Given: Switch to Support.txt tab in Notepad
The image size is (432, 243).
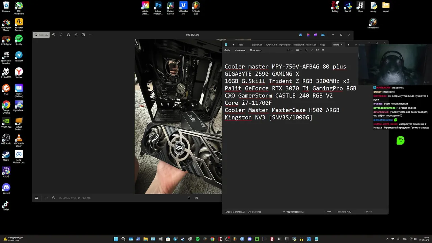Looking at the screenshot, I should pyautogui.click(x=257, y=45).
